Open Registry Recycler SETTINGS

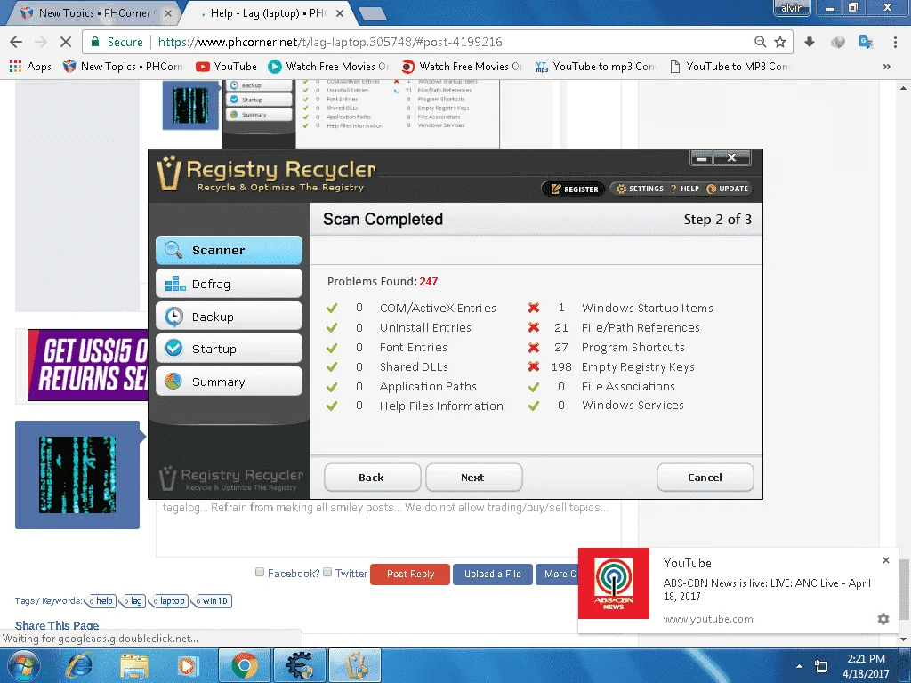tap(640, 189)
